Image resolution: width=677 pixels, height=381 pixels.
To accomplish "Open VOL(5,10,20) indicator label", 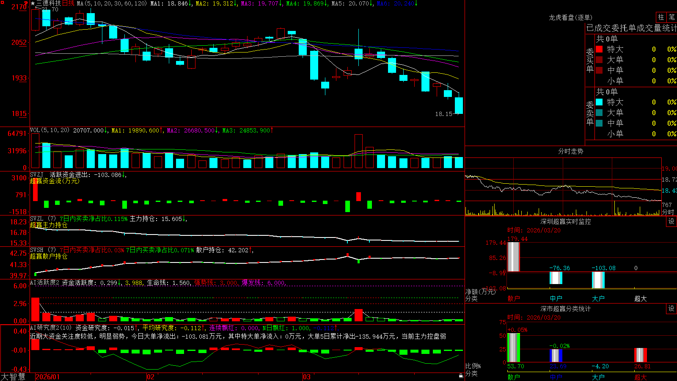I will (50, 130).
